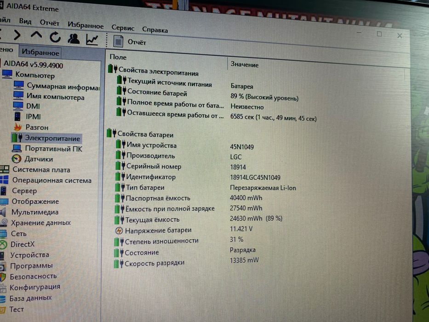This screenshot has width=429, height=322.
Task: Switch to the Избранное sidebar tab
Action: (40, 52)
